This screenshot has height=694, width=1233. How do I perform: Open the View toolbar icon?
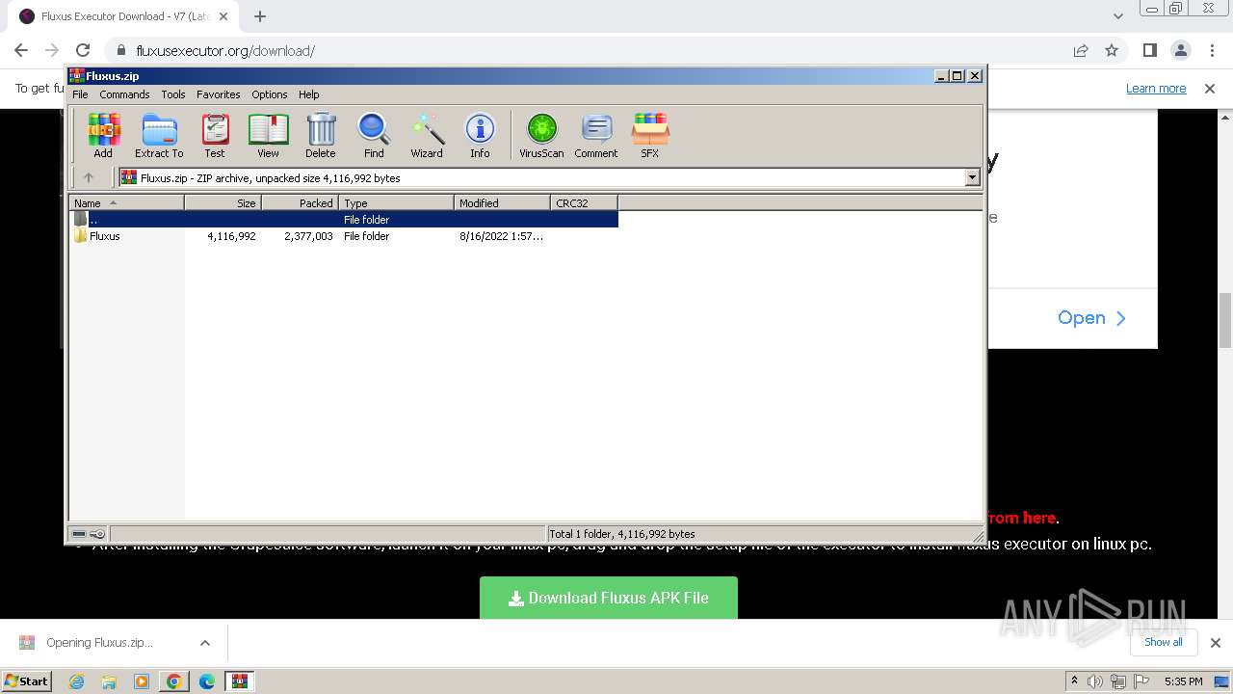coord(268,135)
